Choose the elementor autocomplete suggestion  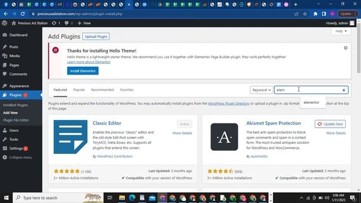pos(311,103)
